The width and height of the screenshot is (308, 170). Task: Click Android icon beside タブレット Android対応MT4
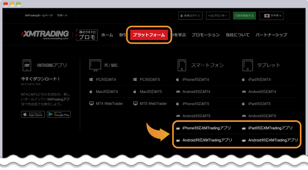(x=244, y=91)
